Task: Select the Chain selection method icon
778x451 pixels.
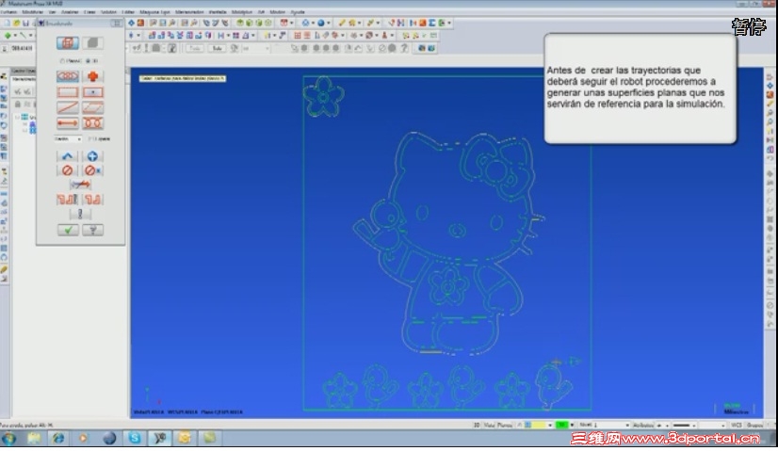Action: [x=68, y=76]
